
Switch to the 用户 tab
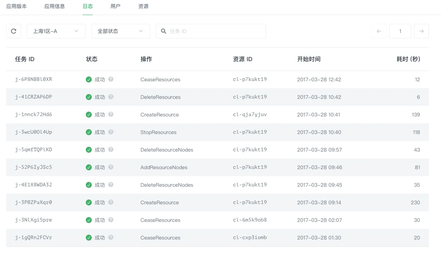click(x=116, y=6)
